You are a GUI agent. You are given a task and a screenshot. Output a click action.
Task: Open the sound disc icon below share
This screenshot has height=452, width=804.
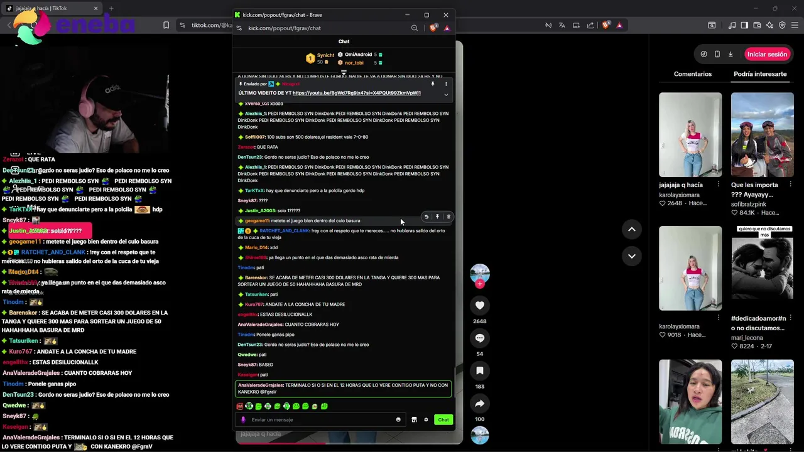point(480,435)
